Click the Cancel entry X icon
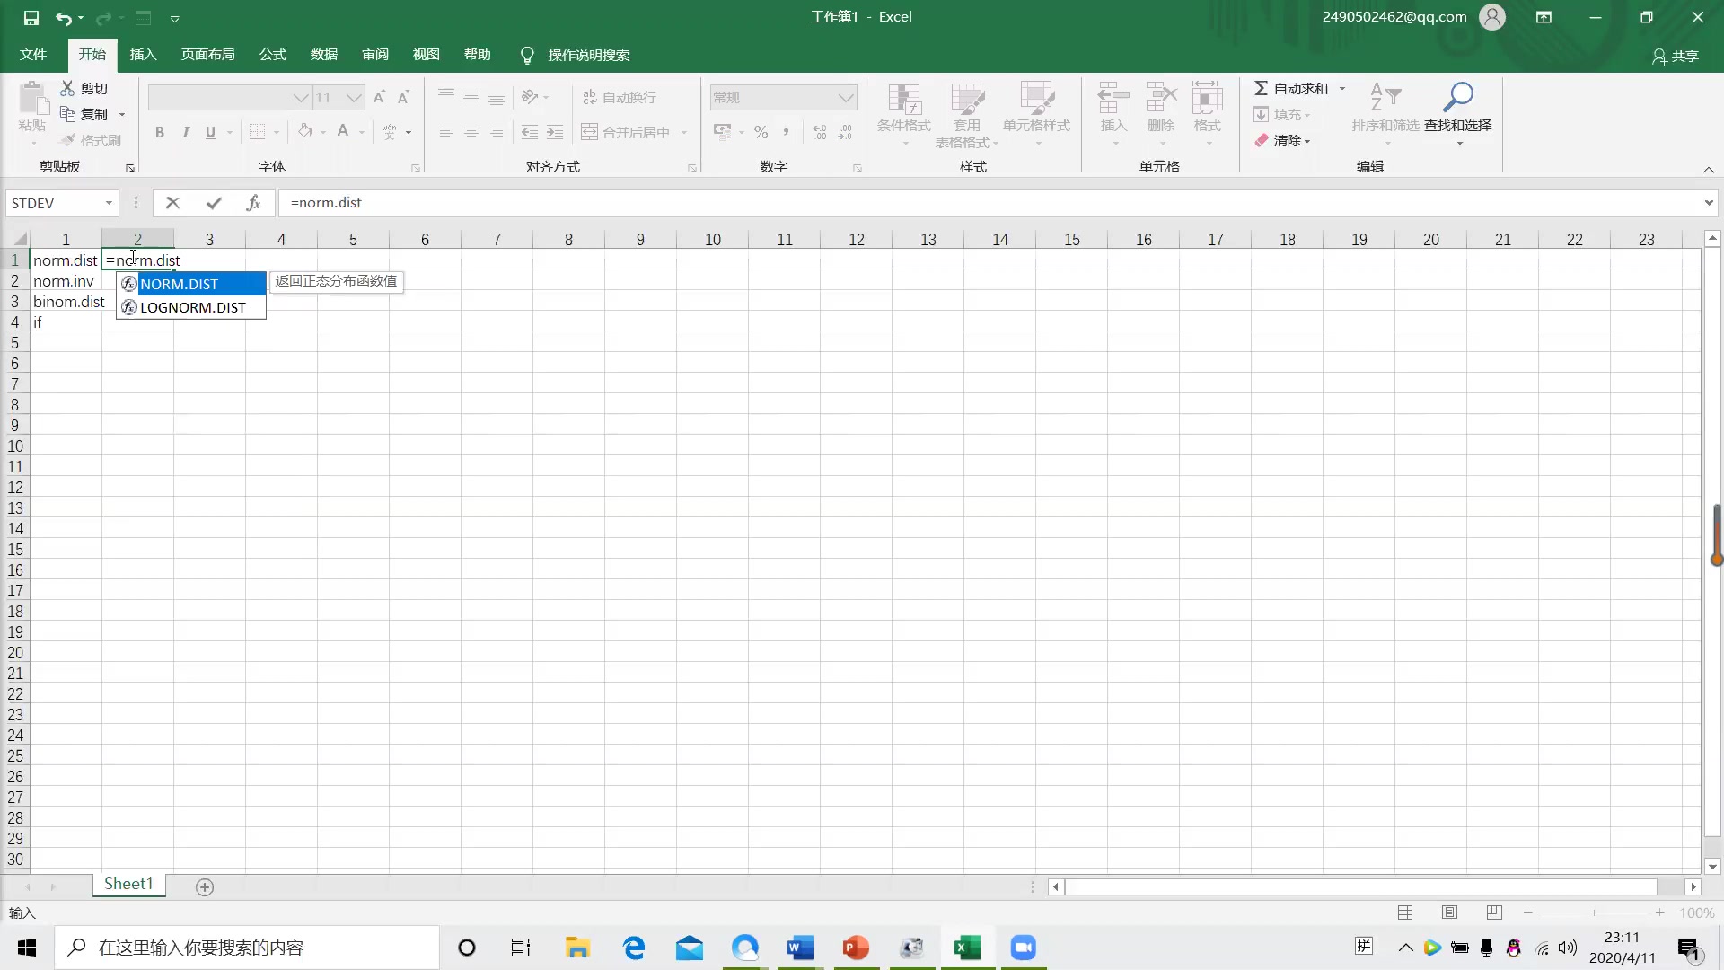 point(172,203)
